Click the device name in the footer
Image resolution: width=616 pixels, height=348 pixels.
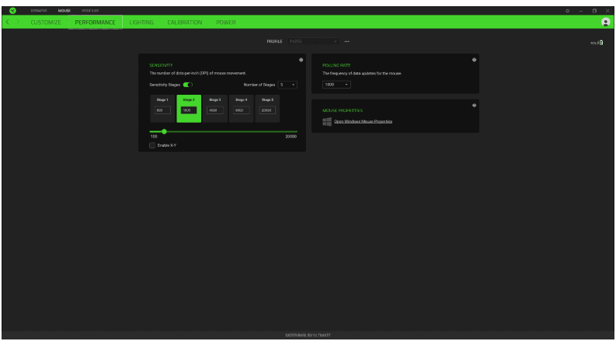pos(308,335)
